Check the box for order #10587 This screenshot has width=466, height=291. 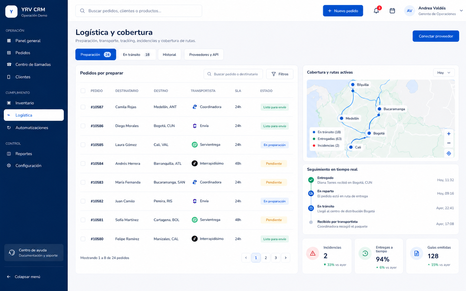click(83, 107)
